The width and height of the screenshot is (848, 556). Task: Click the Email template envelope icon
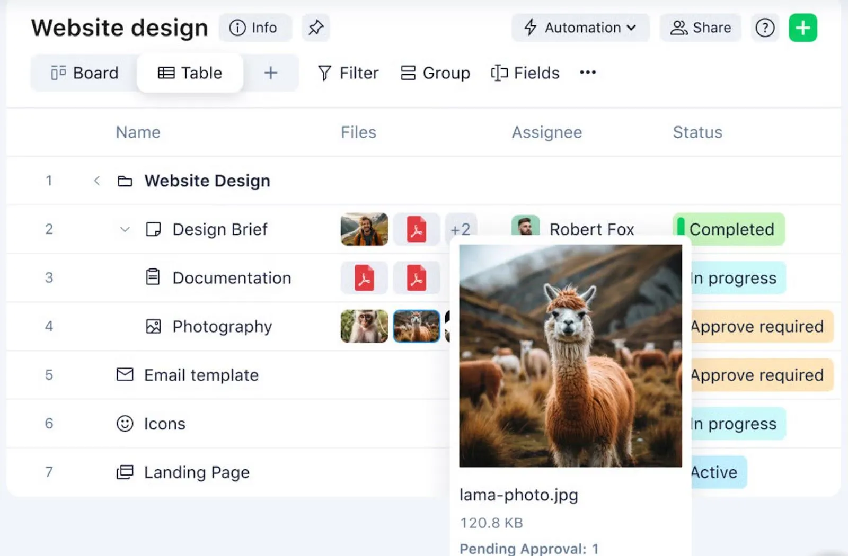pyautogui.click(x=125, y=375)
